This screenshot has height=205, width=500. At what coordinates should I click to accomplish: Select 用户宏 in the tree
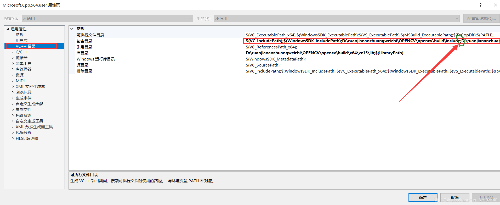pos(21,40)
